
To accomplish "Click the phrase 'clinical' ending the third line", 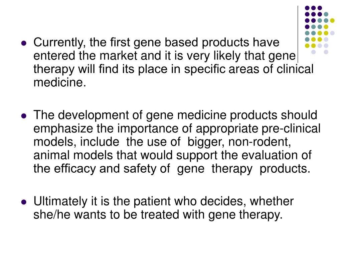I will pos(295,69).
